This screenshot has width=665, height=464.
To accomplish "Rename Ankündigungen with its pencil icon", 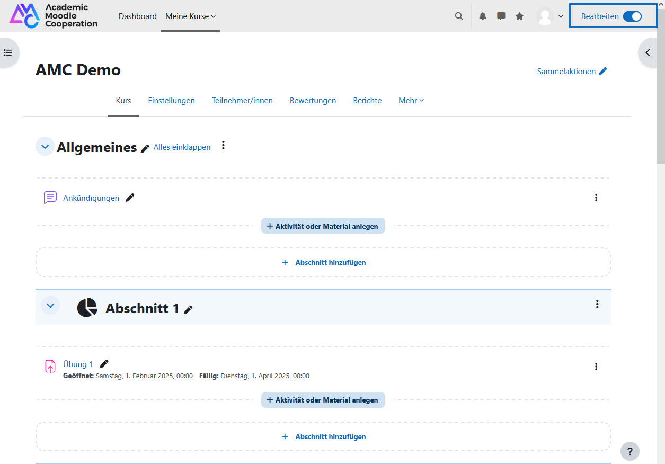I will click(130, 198).
